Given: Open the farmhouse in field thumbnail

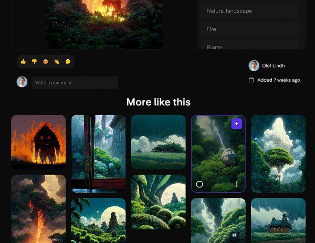Looking at the screenshot, I should pyautogui.click(x=278, y=220).
